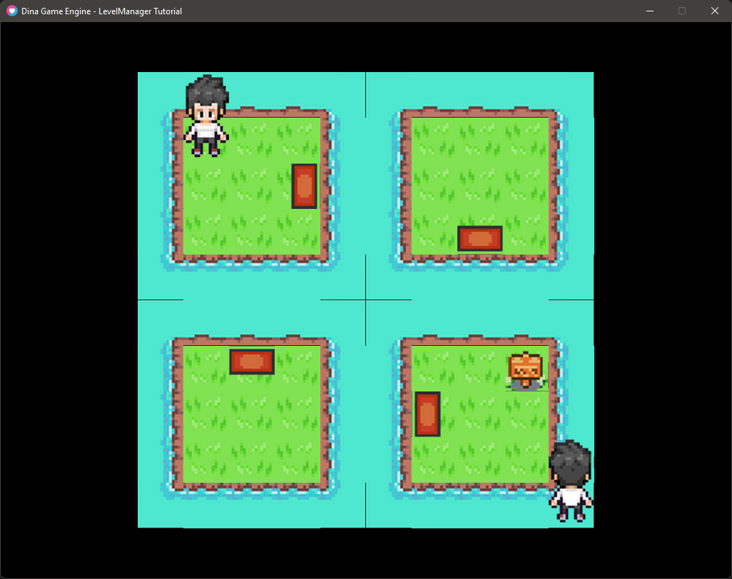Screen dimensions: 732x579
Task: Select the back-facing character at bottom-right
Action: point(571,481)
